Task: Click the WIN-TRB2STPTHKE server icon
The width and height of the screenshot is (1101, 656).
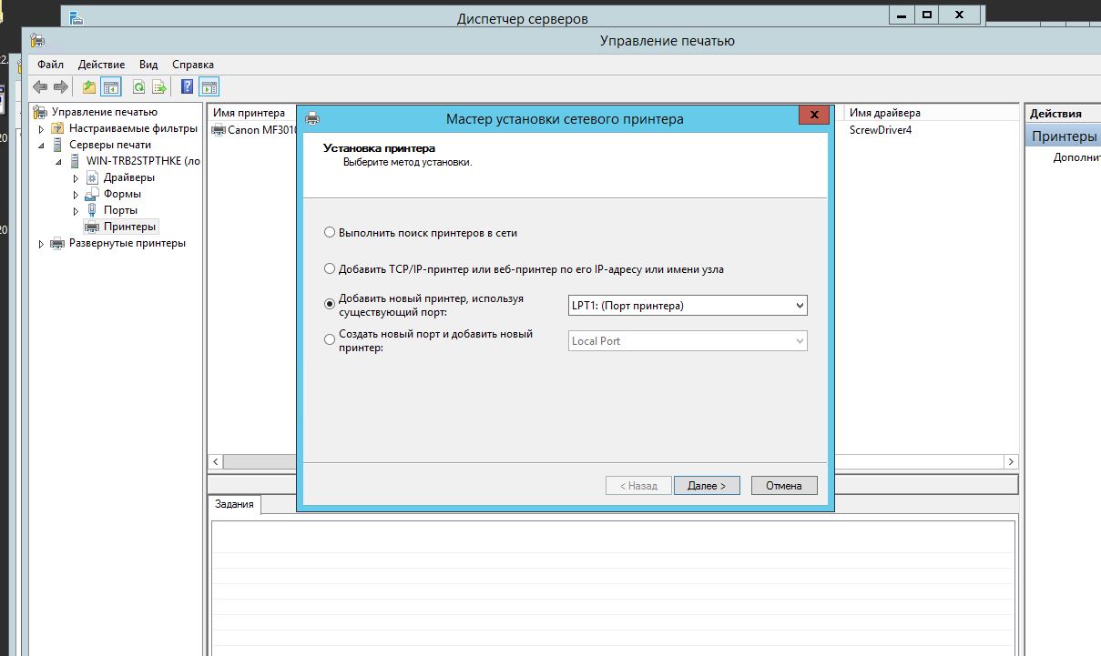Action: [75, 161]
